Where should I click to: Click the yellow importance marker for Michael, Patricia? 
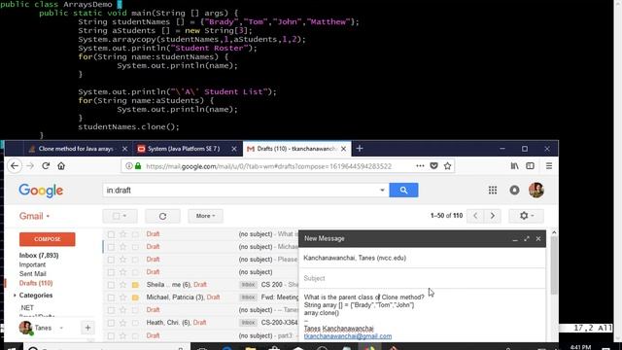135,297
